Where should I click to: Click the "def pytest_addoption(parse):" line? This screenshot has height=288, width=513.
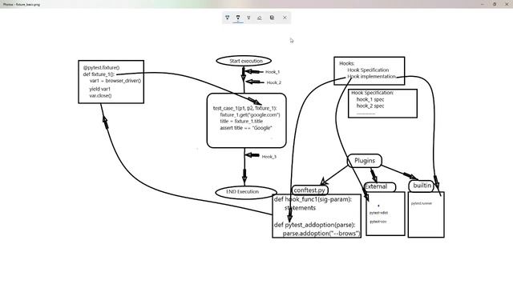(315, 225)
